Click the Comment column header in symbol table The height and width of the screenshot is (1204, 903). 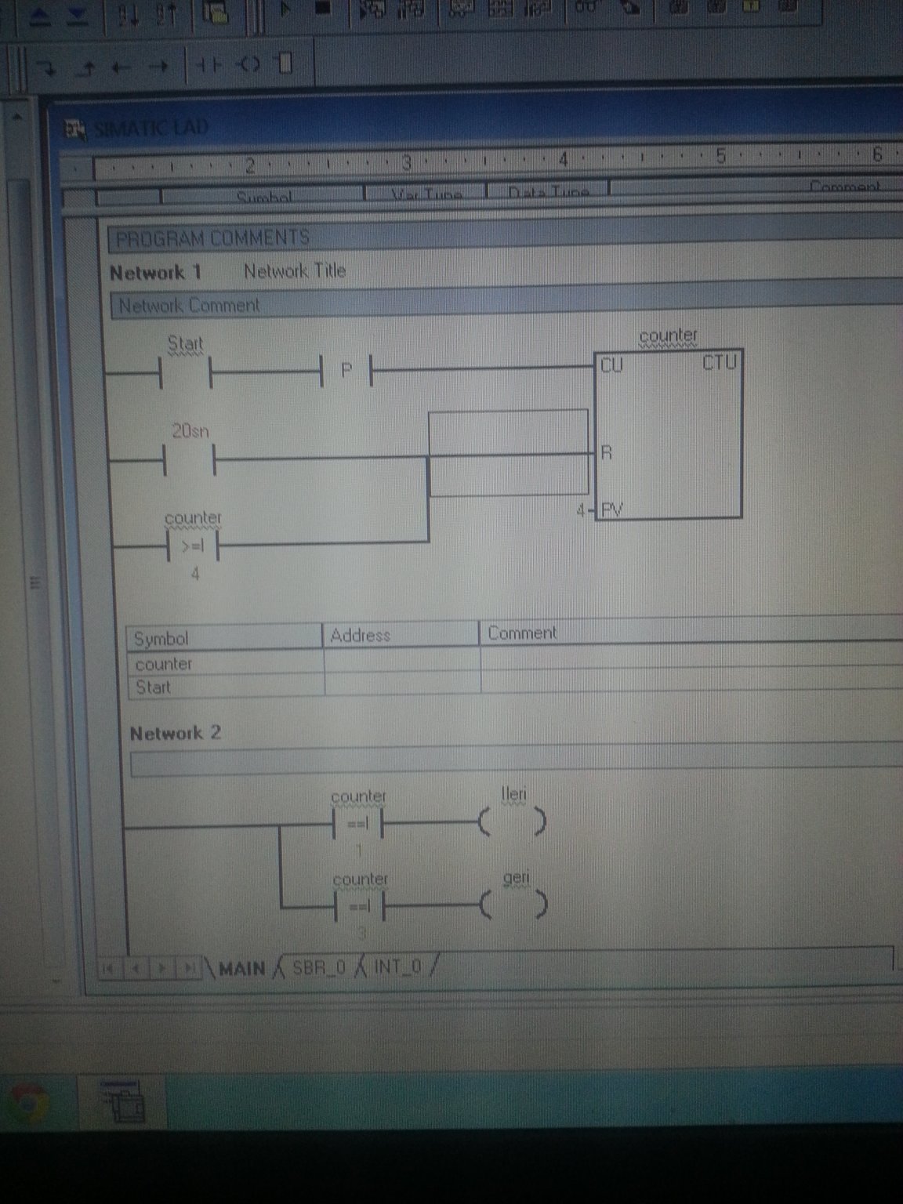[x=691, y=631]
